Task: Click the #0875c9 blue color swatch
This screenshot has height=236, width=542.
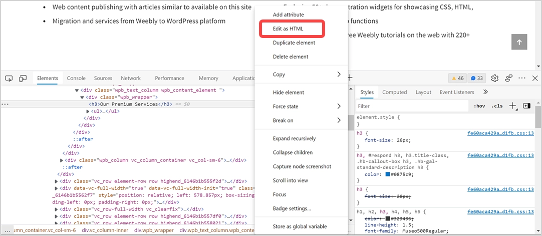Action: click(388, 174)
